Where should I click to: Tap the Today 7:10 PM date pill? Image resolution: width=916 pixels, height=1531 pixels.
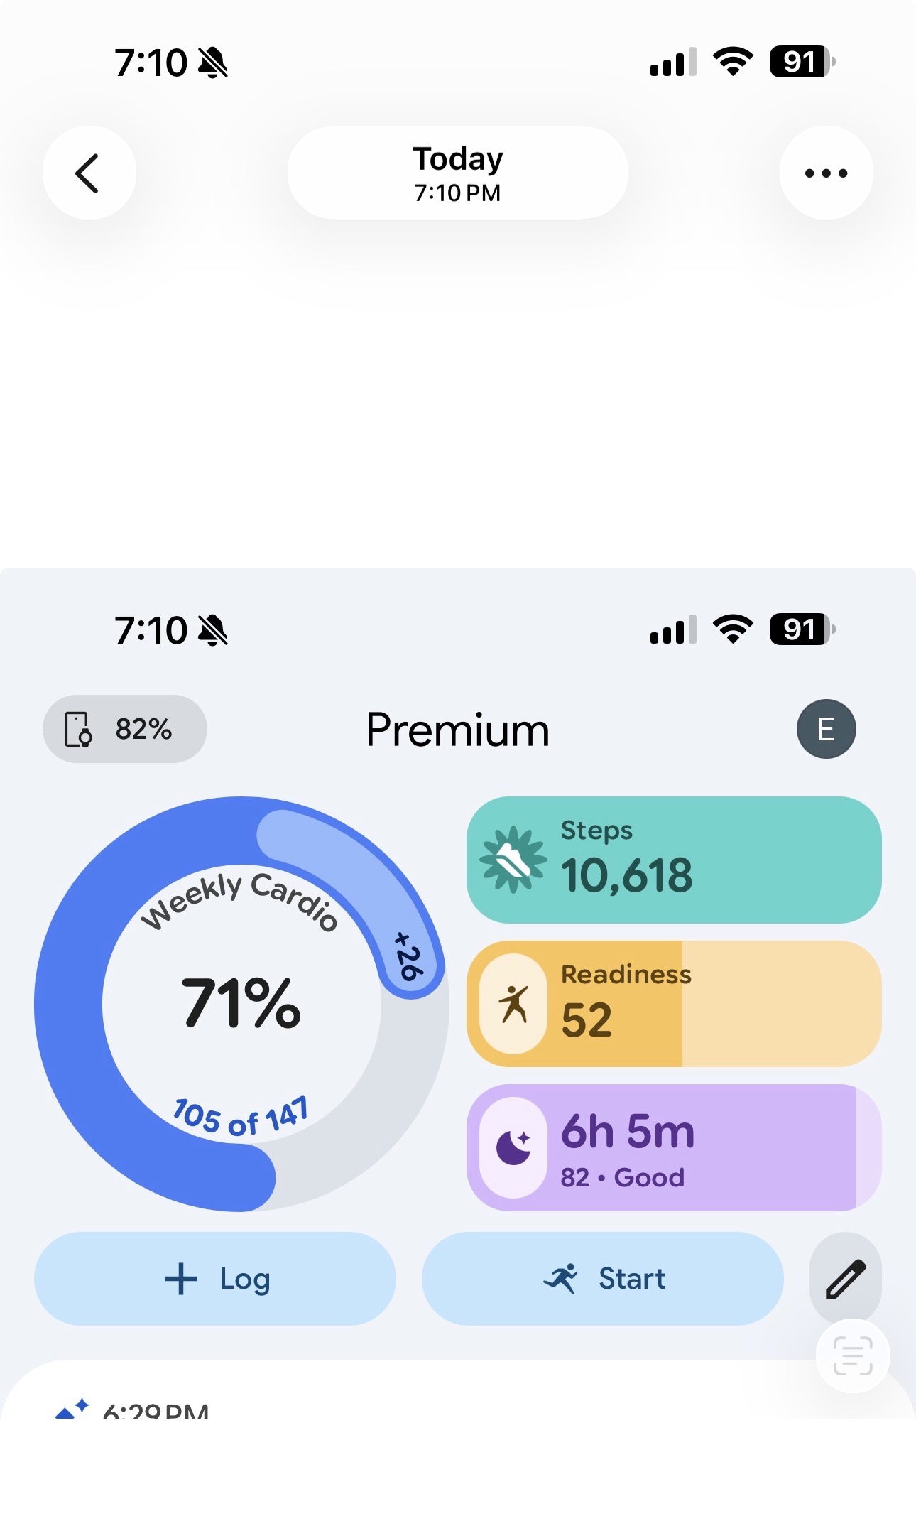click(457, 173)
